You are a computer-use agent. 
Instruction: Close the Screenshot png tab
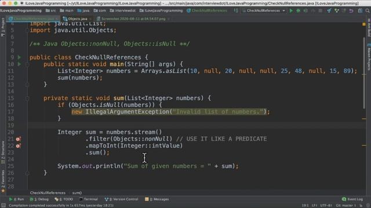click(169, 19)
